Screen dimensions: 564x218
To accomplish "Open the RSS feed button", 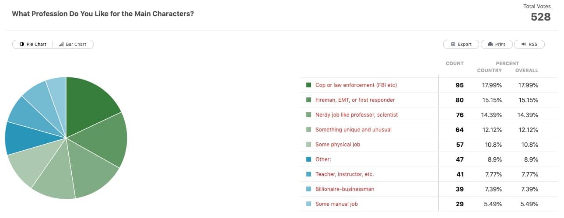I will tap(529, 44).
